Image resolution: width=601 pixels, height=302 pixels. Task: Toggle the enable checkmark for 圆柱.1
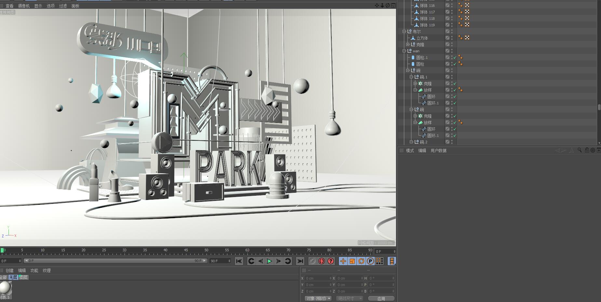click(455, 58)
